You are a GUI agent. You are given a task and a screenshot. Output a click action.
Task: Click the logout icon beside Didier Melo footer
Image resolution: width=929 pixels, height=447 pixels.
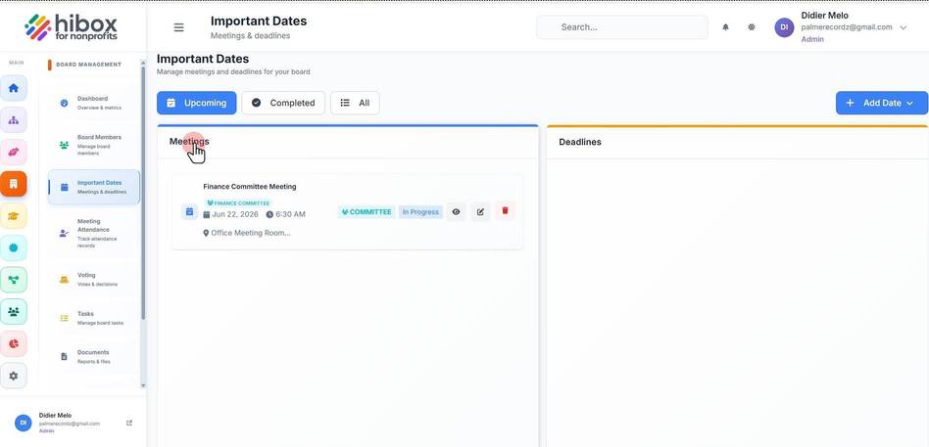(x=129, y=423)
